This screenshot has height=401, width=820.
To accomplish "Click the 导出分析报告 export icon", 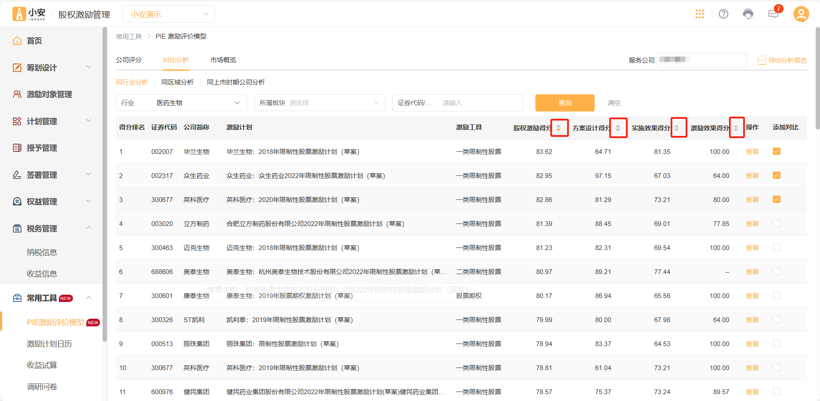I will (x=762, y=60).
